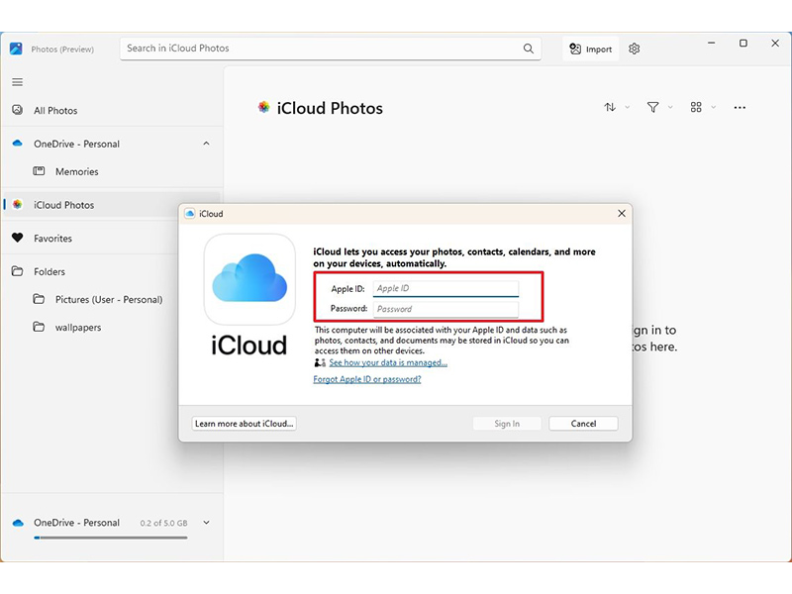Focus the Search in iCloud Photos box
Image resolution: width=792 pixels, height=594 pixels.
331,49
